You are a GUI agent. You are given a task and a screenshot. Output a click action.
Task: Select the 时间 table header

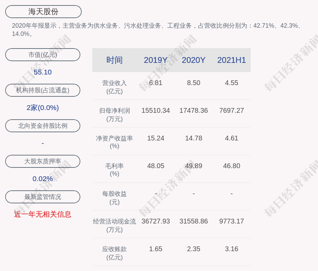pos(115,60)
